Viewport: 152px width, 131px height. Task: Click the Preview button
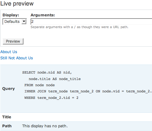click(x=13, y=41)
